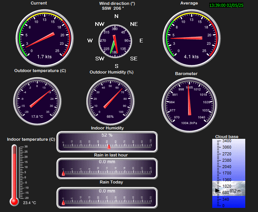Click the '1.7 kts' current speed value
The height and width of the screenshot is (212, 258).
[44, 57]
